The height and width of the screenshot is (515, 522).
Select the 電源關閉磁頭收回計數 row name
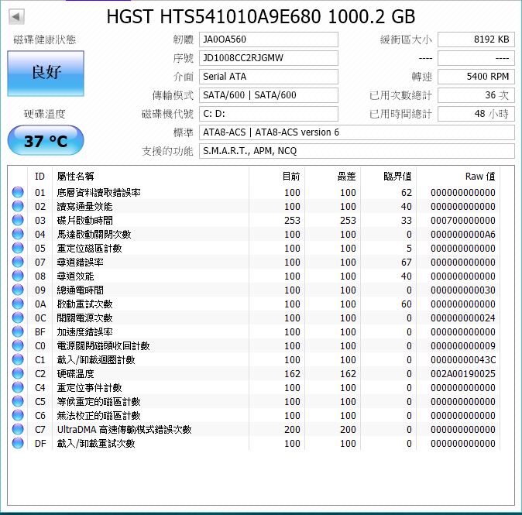click(x=103, y=346)
